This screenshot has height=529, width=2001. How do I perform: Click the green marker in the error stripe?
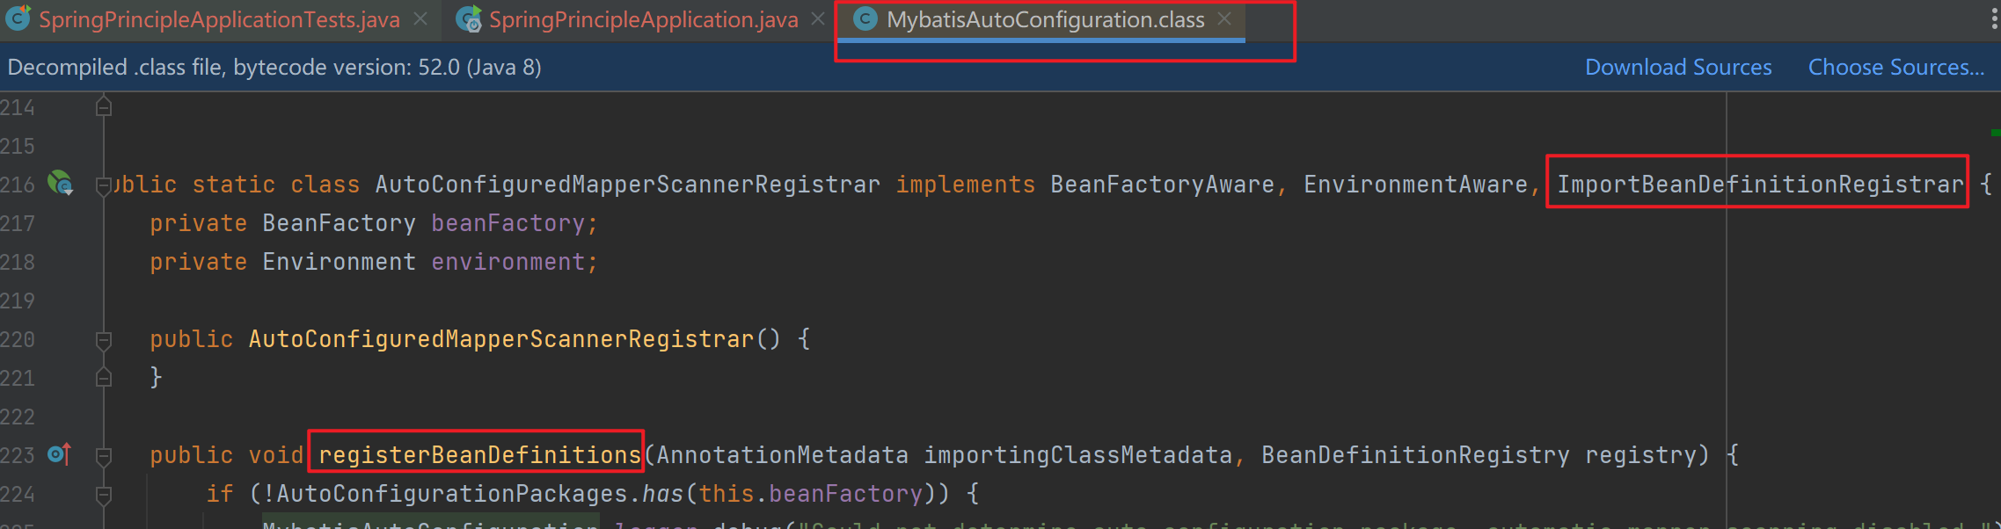[x=1996, y=133]
